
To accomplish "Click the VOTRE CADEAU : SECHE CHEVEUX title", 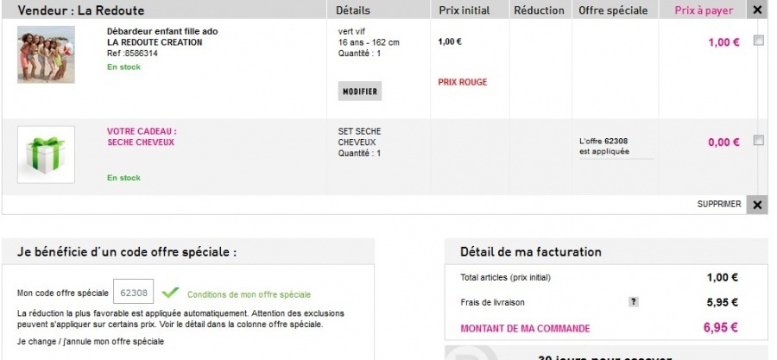I will point(142,136).
